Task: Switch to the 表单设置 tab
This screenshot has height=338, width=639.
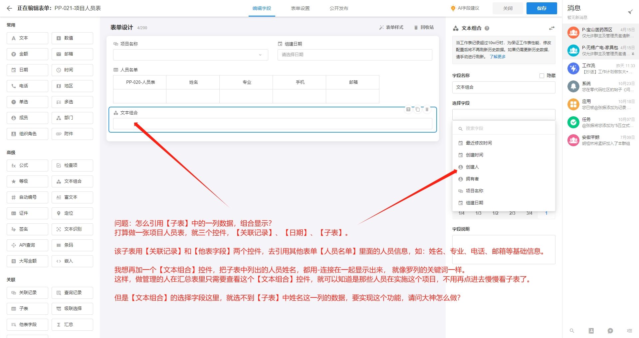Action: pos(300,9)
